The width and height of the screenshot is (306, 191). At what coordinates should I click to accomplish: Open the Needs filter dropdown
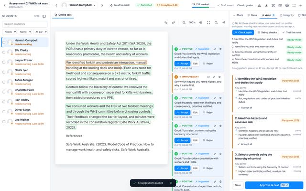click(x=10, y=32)
